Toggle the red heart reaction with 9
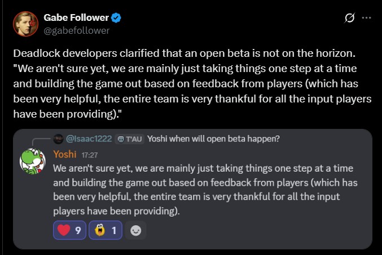382x255 pixels. point(69,230)
